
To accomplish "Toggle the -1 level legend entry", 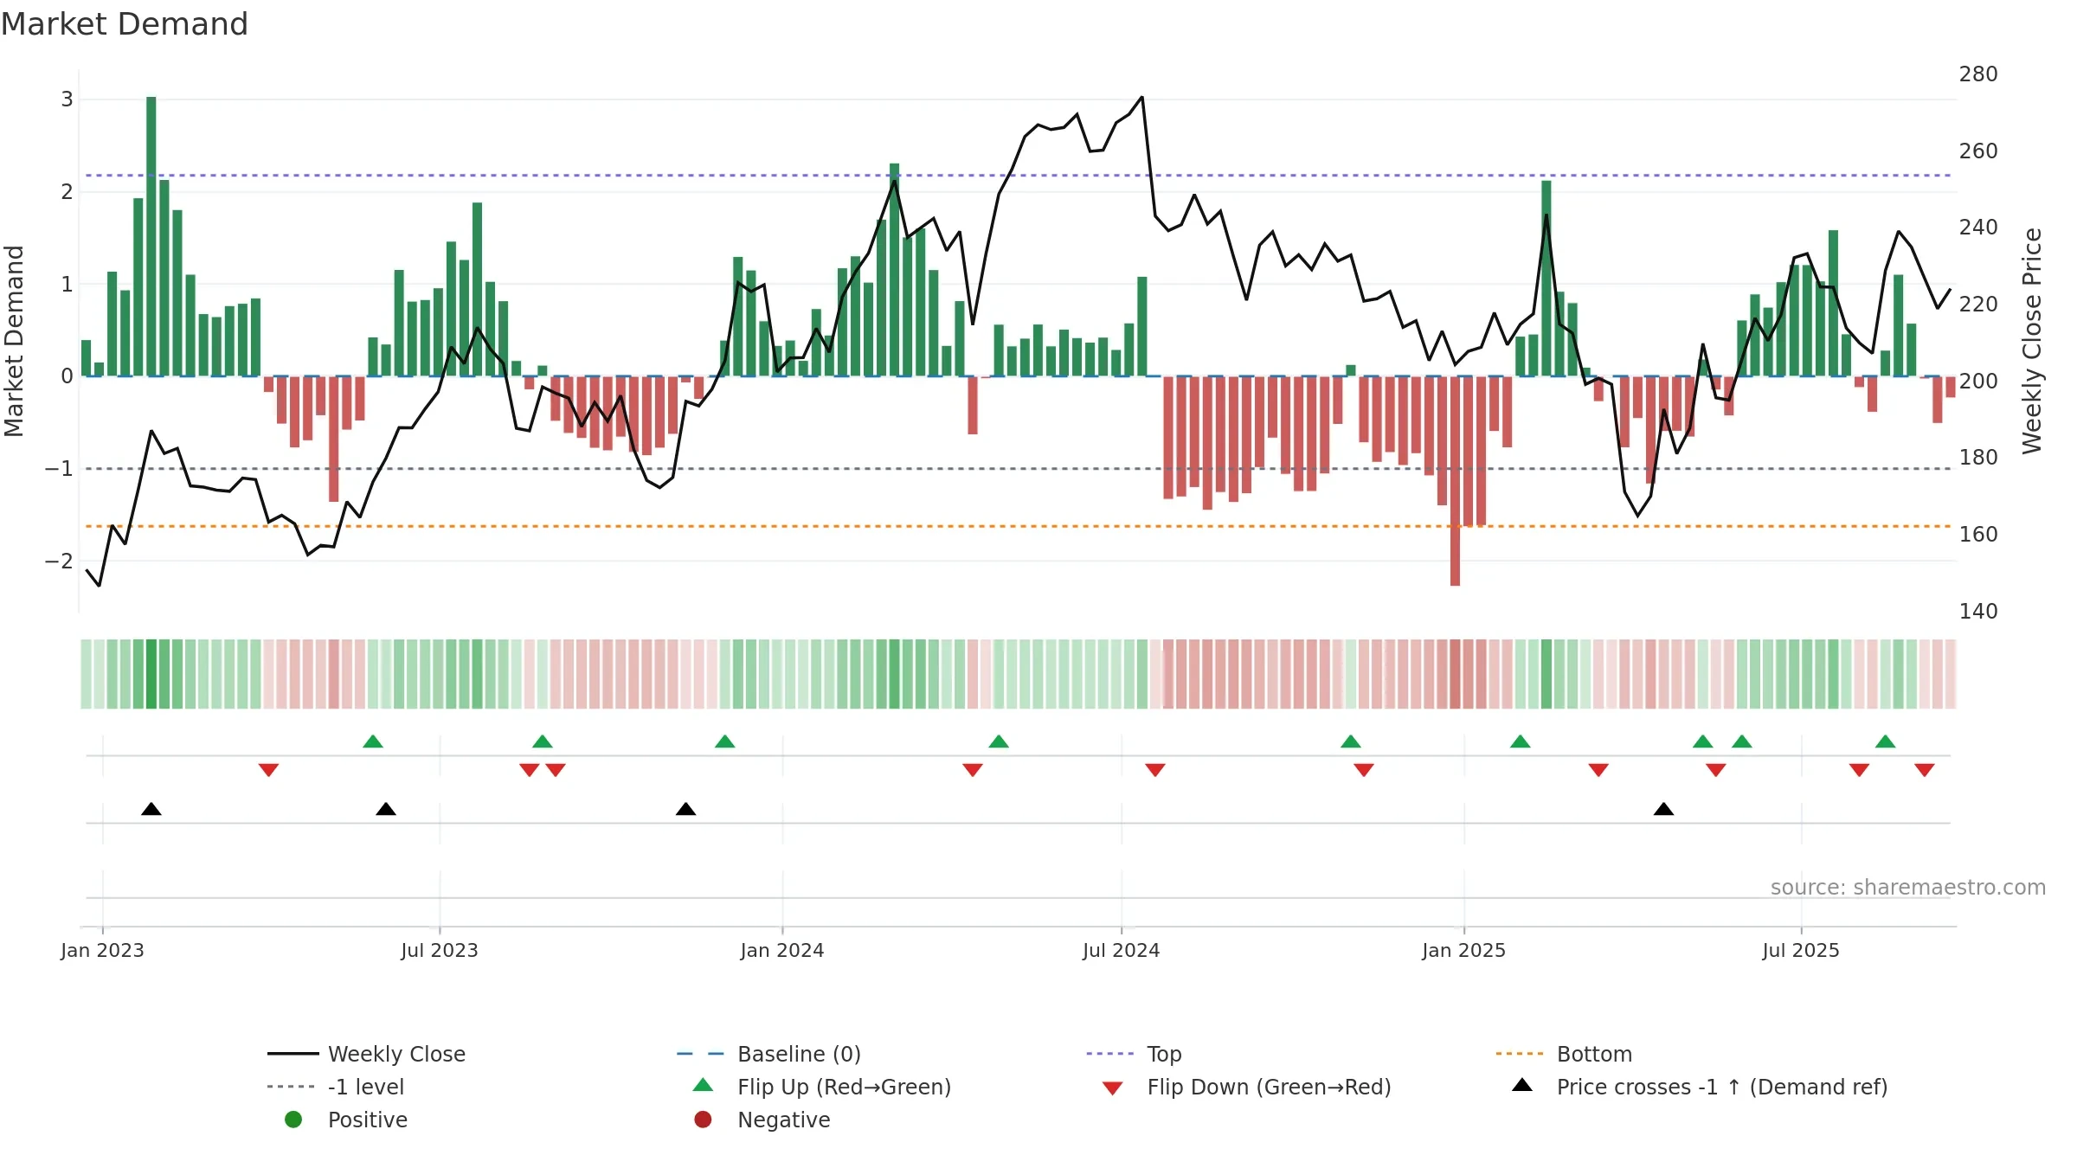I will (x=336, y=1087).
